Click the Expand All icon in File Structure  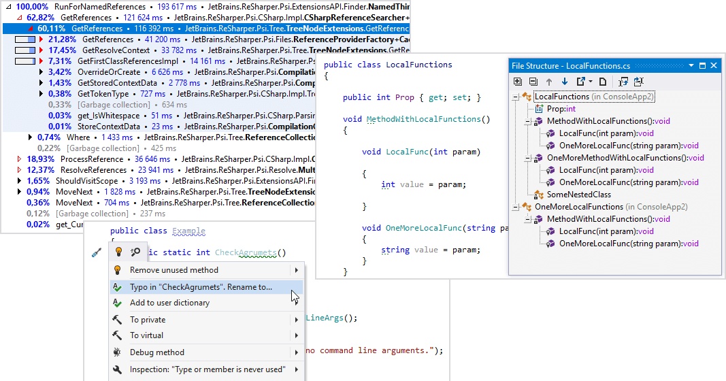(x=518, y=82)
